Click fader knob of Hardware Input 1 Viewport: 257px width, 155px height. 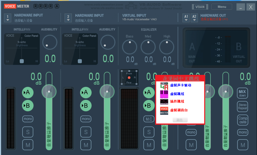[49, 92]
